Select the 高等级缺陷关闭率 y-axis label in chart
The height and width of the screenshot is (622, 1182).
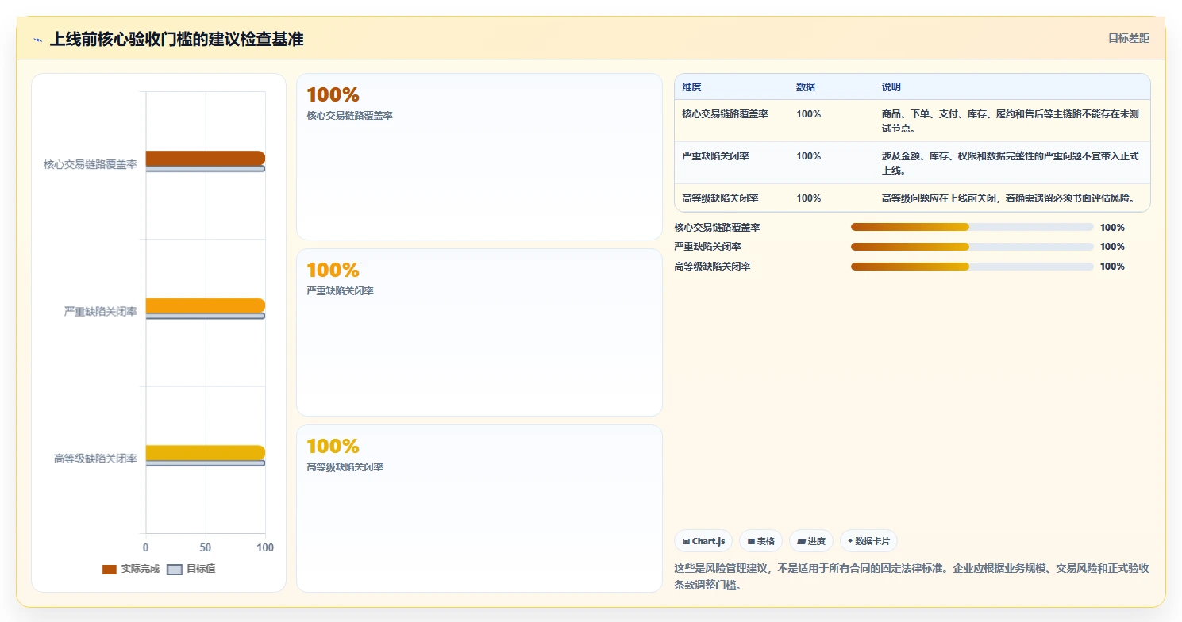pos(95,459)
